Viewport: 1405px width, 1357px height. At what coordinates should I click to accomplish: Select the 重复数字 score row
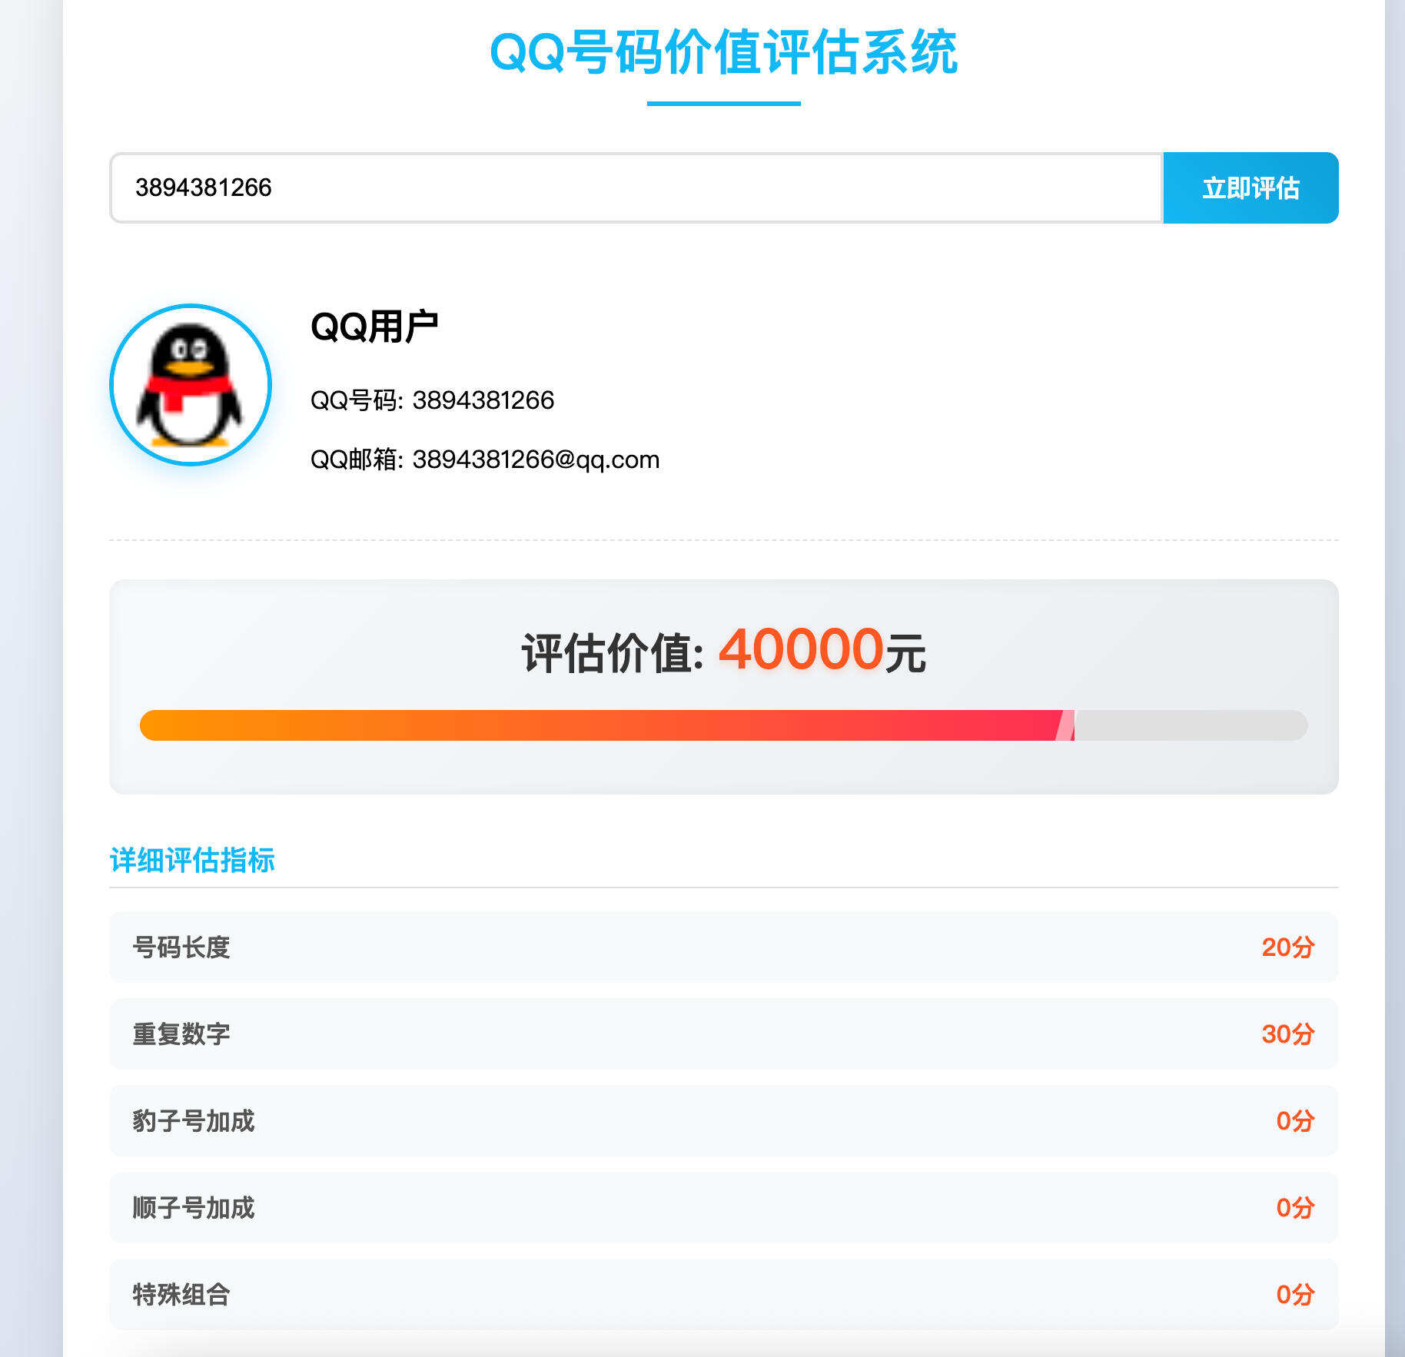pyautogui.click(x=722, y=1035)
